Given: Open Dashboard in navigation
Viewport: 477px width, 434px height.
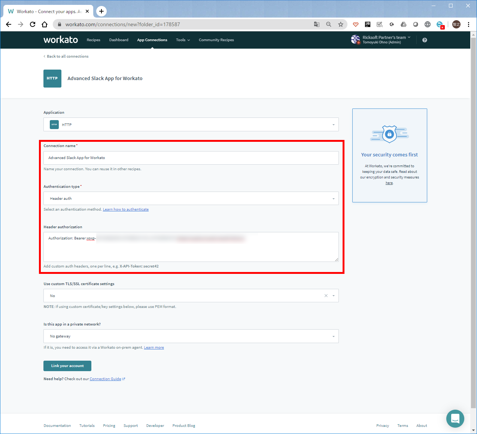Looking at the screenshot, I should [x=119, y=40].
